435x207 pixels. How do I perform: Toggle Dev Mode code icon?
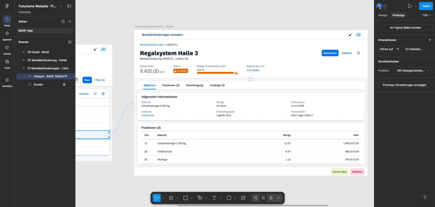(x=279, y=198)
